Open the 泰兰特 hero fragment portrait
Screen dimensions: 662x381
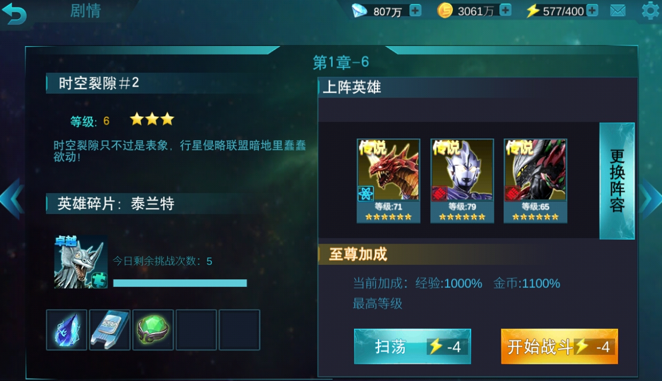(x=81, y=262)
